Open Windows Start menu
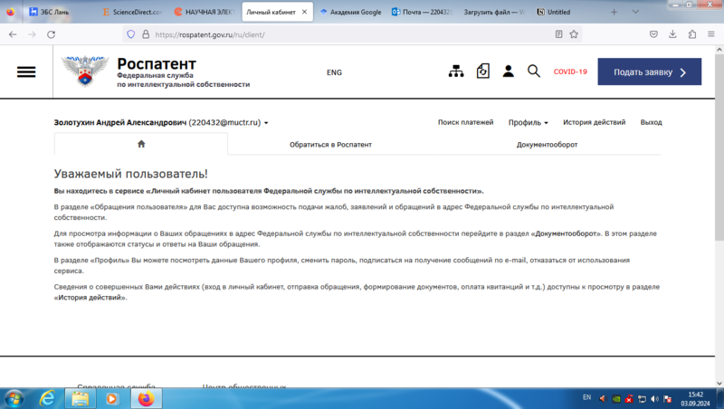This screenshot has height=409, width=724. point(14,398)
